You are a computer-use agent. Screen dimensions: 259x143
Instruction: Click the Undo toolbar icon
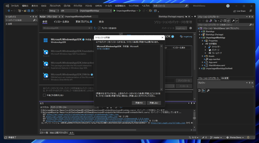(37, 11)
